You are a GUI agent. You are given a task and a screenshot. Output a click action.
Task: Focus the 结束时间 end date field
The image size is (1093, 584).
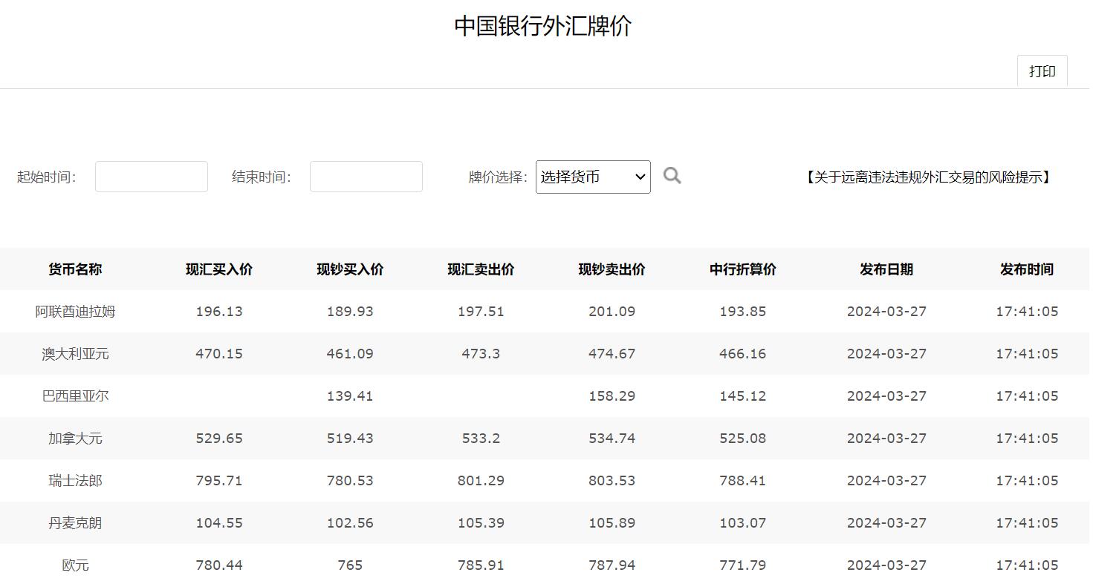coord(366,177)
